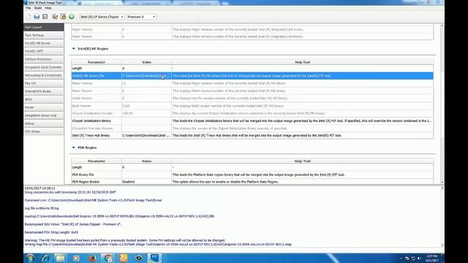Click the log panel scrollbar up arrow
This screenshot has width=468, height=263.
442,188
